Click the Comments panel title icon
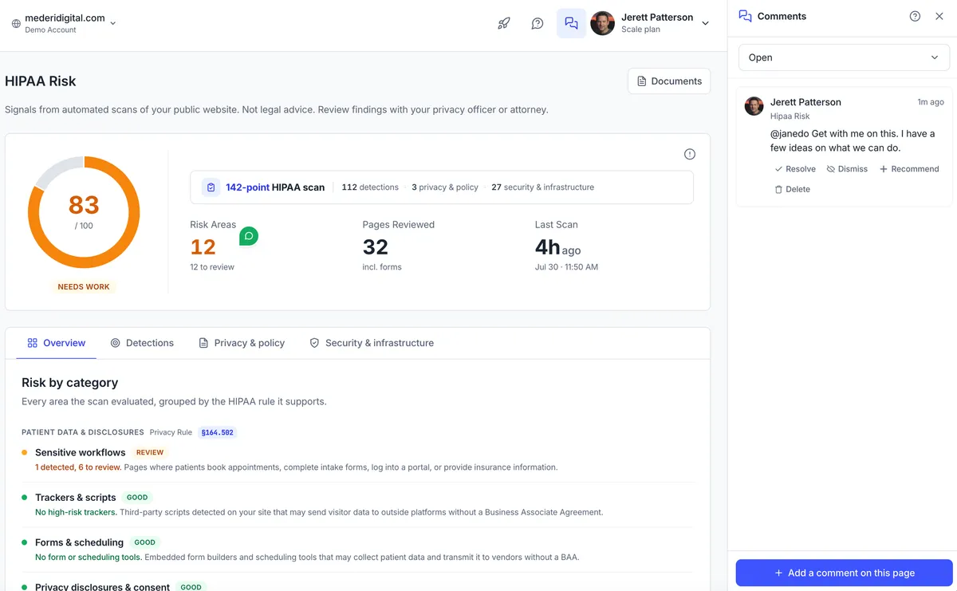The image size is (957, 591). pos(745,16)
